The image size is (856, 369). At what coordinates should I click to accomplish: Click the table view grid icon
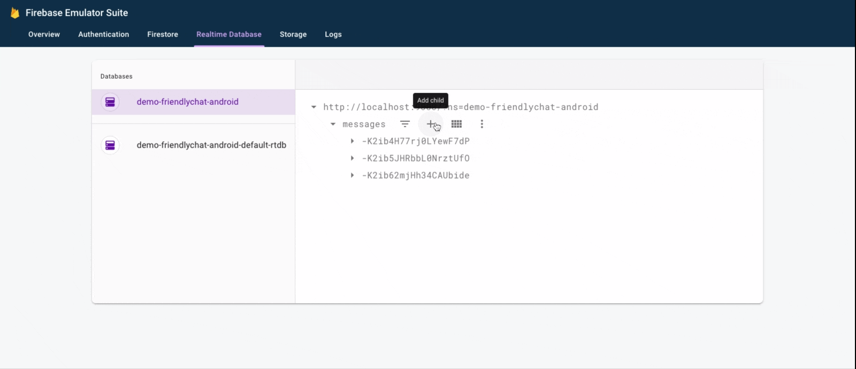point(456,124)
